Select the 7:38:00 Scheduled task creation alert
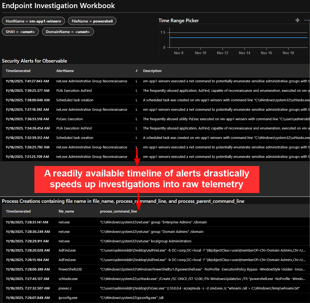Image resolution: width=310 pixels, height=303 pixels. click(x=75, y=100)
